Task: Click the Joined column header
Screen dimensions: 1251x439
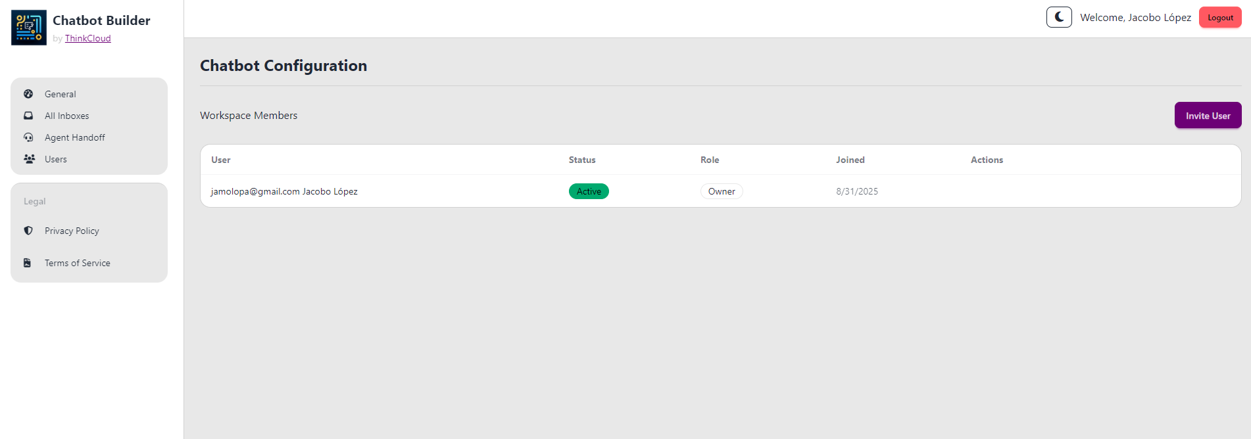Action: tap(850, 160)
